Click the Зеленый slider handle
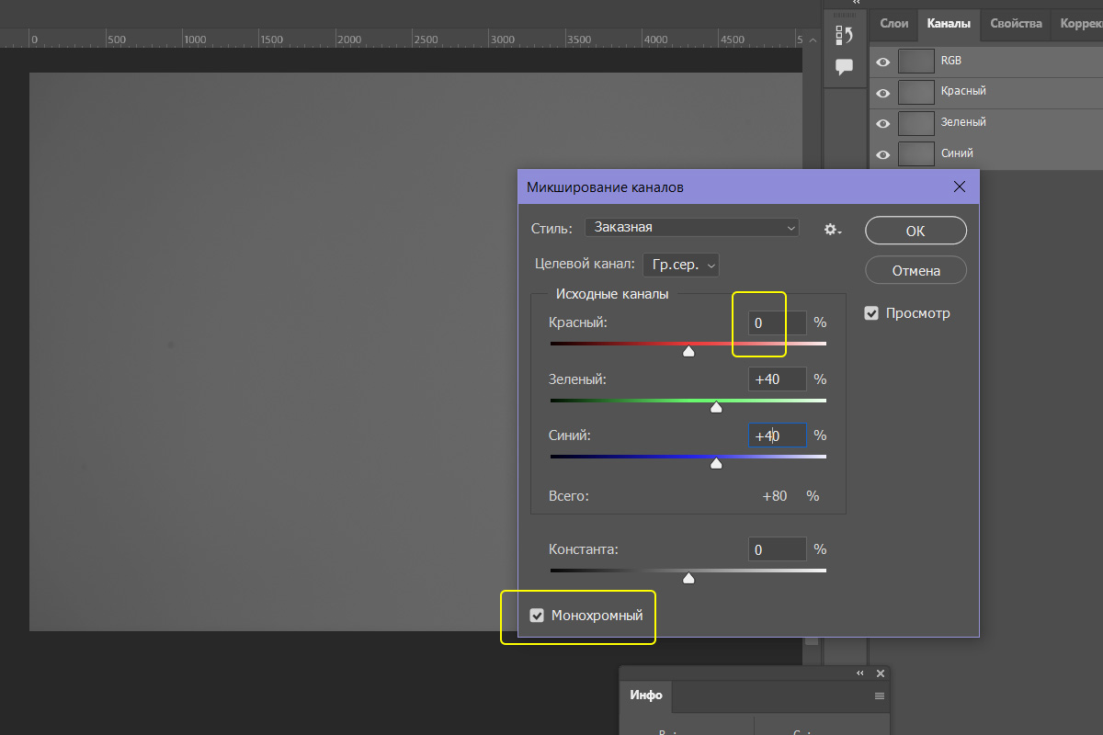The height and width of the screenshot is (735, 1103). tap(716, 407)
